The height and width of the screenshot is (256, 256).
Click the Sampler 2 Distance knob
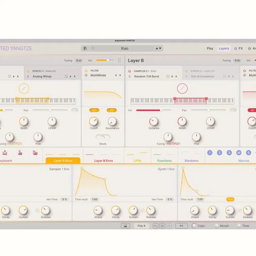tap(154, 122)
